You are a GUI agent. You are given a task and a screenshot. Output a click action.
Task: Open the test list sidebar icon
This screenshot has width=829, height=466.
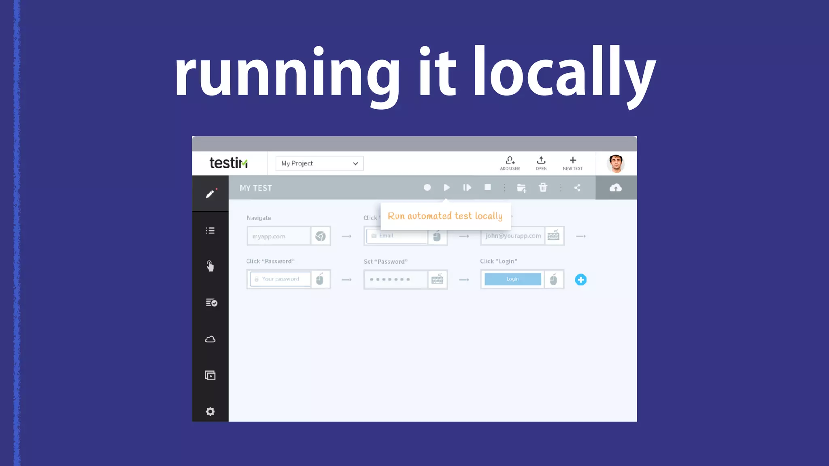click(x=210, y=231)
